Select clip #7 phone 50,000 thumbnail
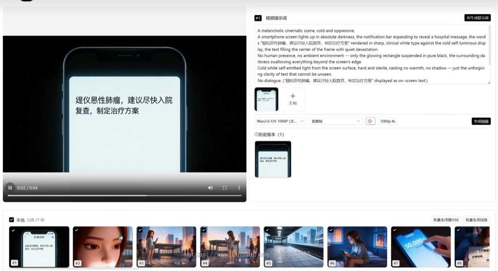Screen dimensions: 498x271 [421, 247]
